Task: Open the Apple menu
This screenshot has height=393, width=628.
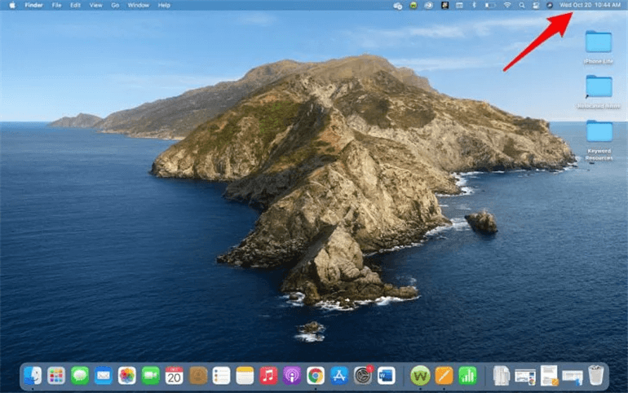Action: (x=12, y=5)
